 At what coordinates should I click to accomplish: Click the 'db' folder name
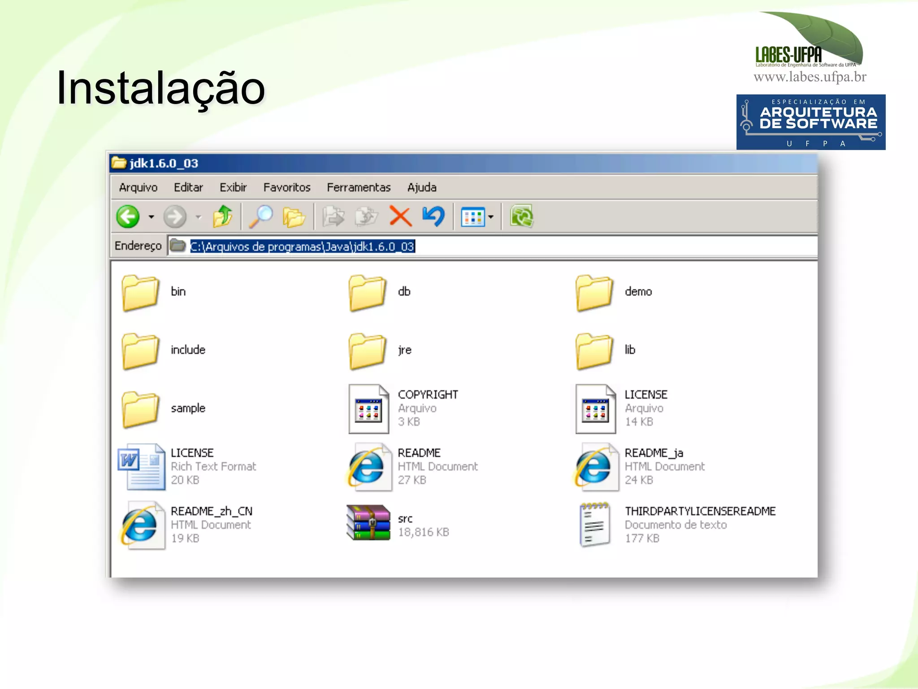tap(404, 291)
